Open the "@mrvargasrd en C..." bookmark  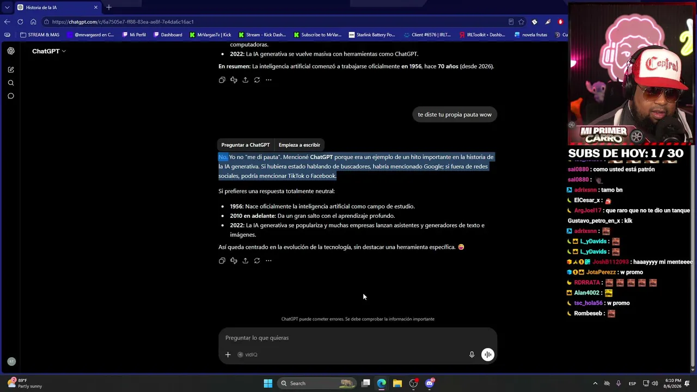(90, 35)
